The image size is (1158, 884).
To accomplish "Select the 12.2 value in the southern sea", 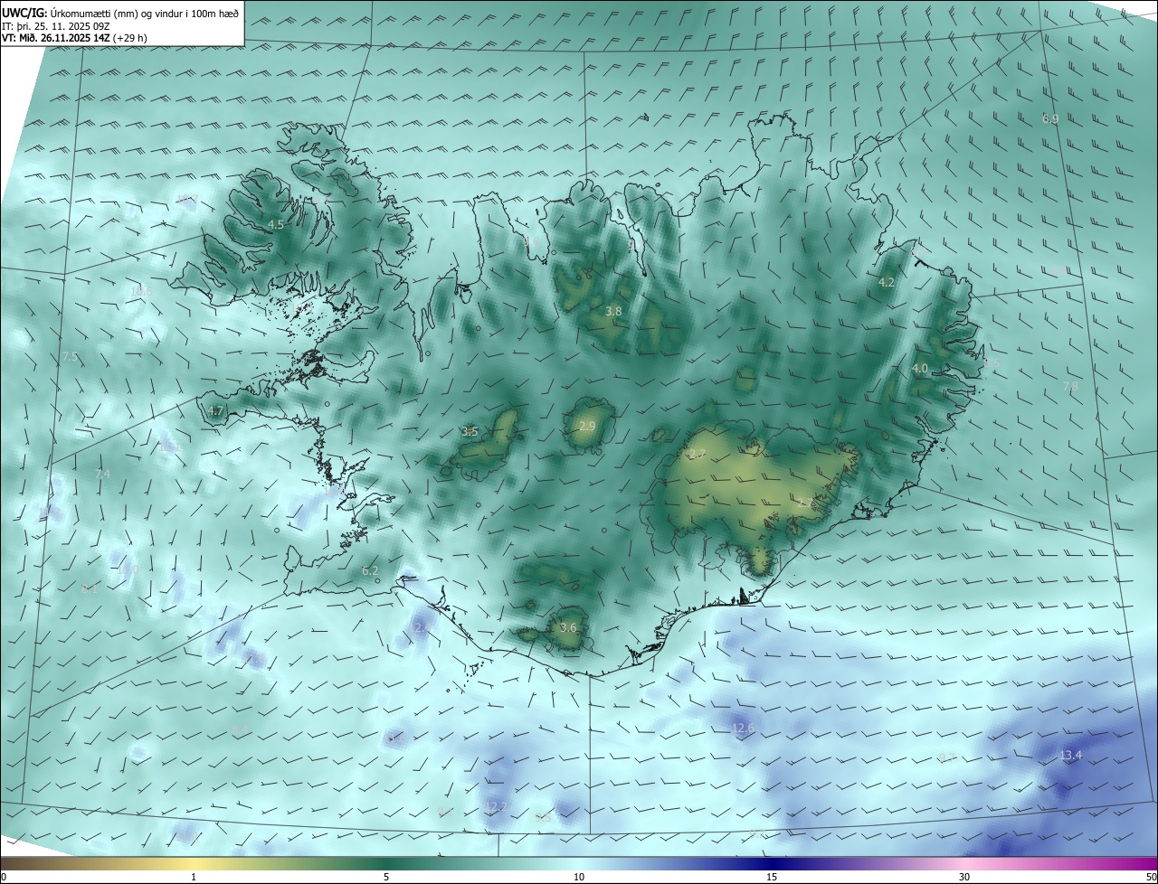I will click(x=496, y=806).
